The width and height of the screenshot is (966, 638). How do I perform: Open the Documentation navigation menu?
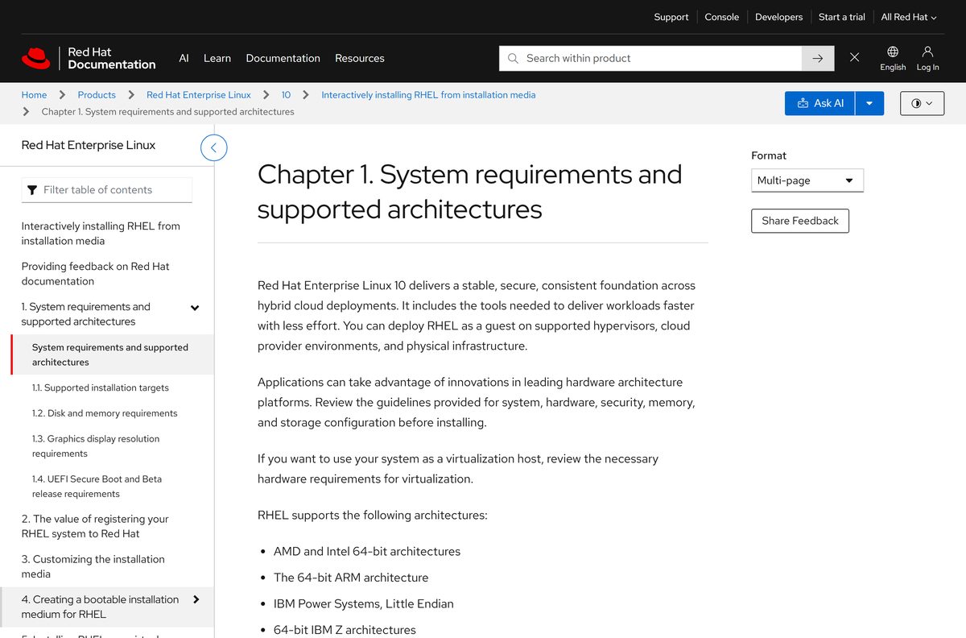(283, 58)
